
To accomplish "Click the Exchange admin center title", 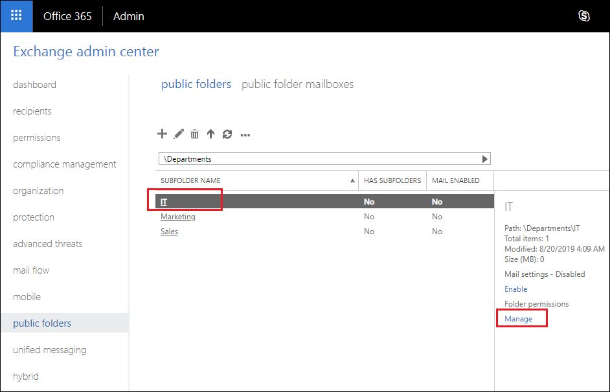I will 86,52.
